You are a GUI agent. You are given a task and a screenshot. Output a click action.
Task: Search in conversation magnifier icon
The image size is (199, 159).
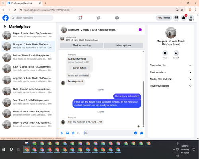coord(176,53)
